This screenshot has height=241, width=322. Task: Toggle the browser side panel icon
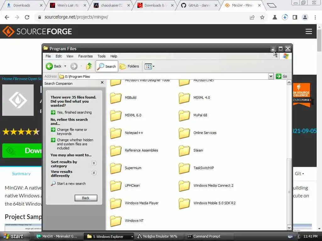point(295,17)
